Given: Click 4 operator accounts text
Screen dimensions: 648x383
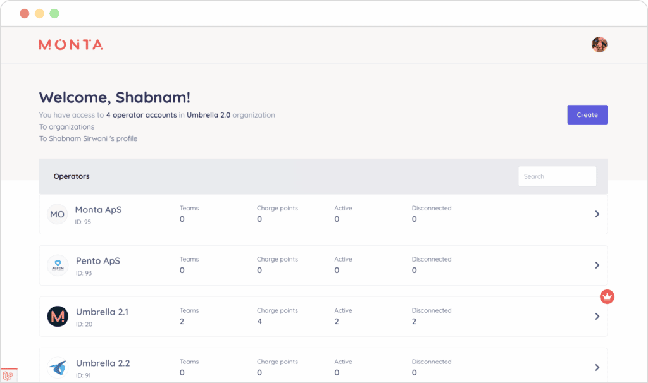Looking at the screenshot, I should click(141, 115).
